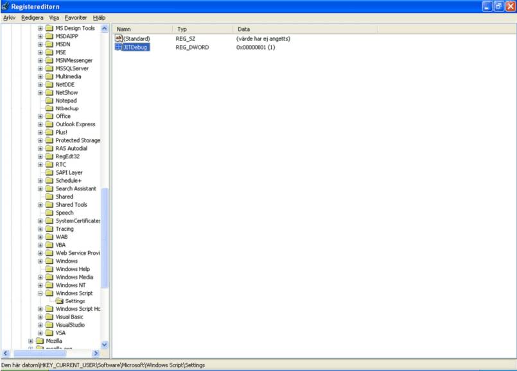This screenshot has height=371, width=517.
Task: Expand the Outlook Express key
Action: tap(40, 124)
